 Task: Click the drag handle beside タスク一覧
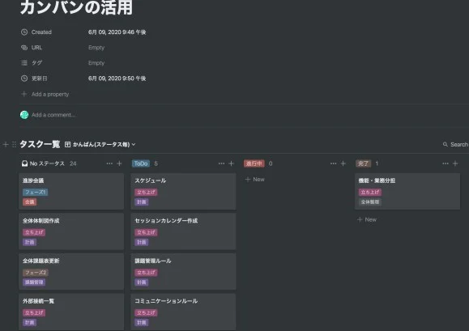14,145
